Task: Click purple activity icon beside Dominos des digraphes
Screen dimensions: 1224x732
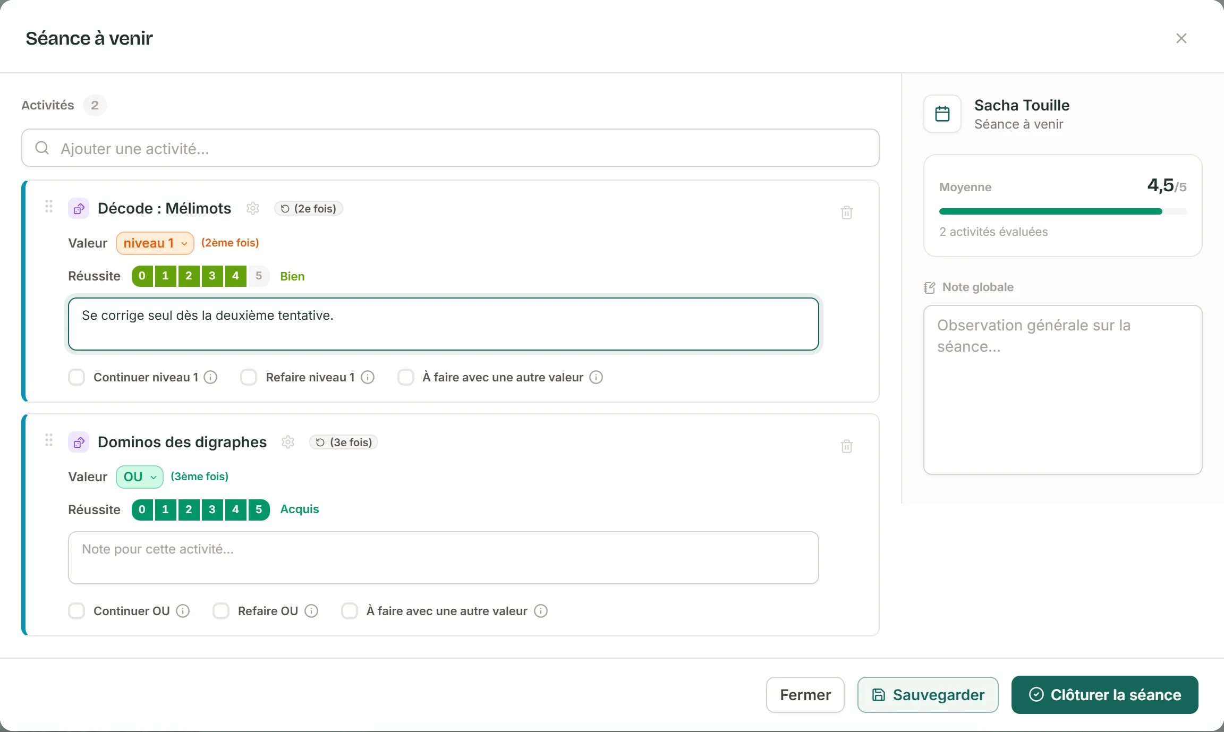Action: click(x=79, y=442)
